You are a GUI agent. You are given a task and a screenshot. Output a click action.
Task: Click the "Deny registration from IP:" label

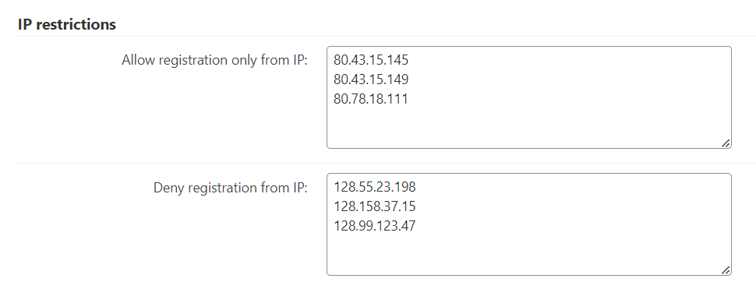[231, 188]
